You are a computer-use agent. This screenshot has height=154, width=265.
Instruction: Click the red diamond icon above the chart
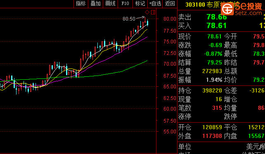click(x=147, y=12)
